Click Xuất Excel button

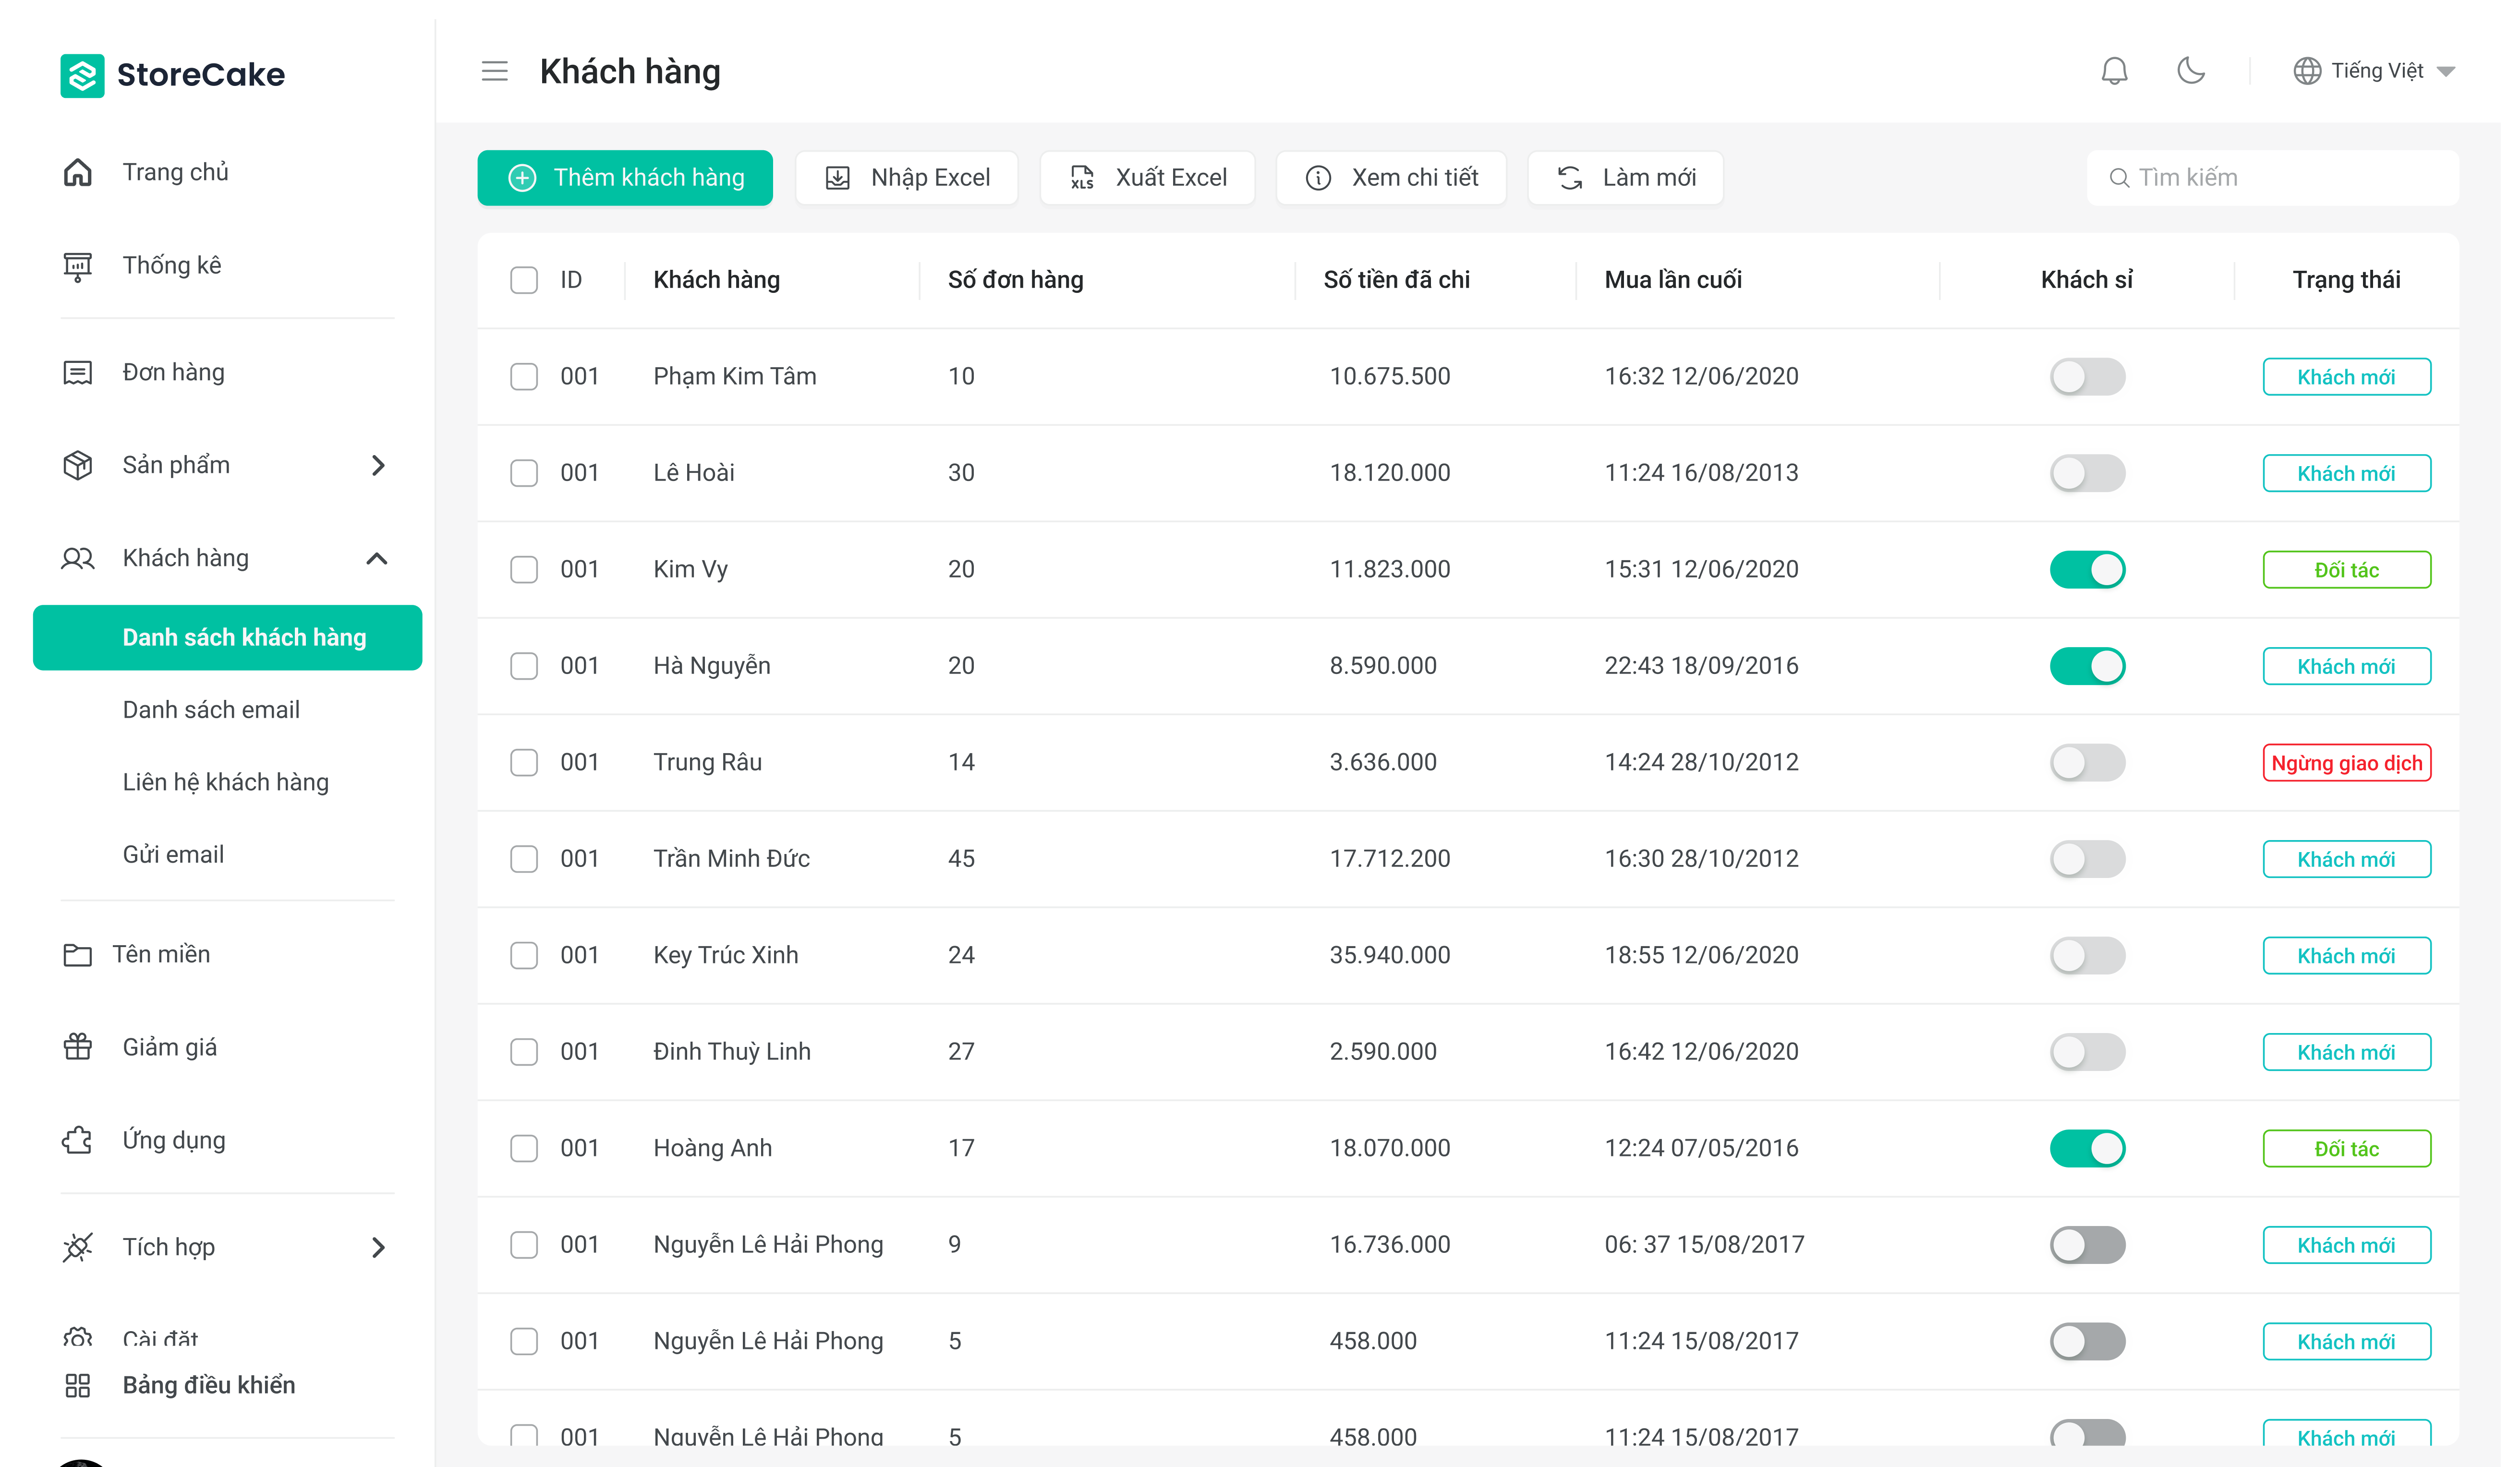click(1147, 178)
